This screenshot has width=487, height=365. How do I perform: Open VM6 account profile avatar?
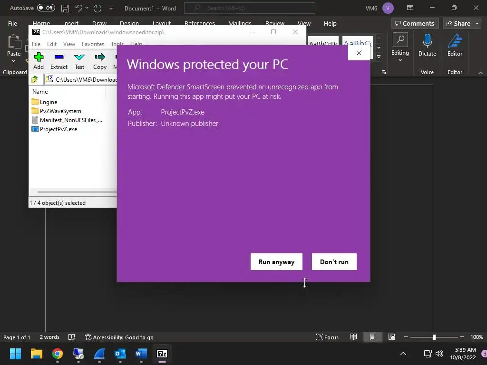tap(388, 8)
